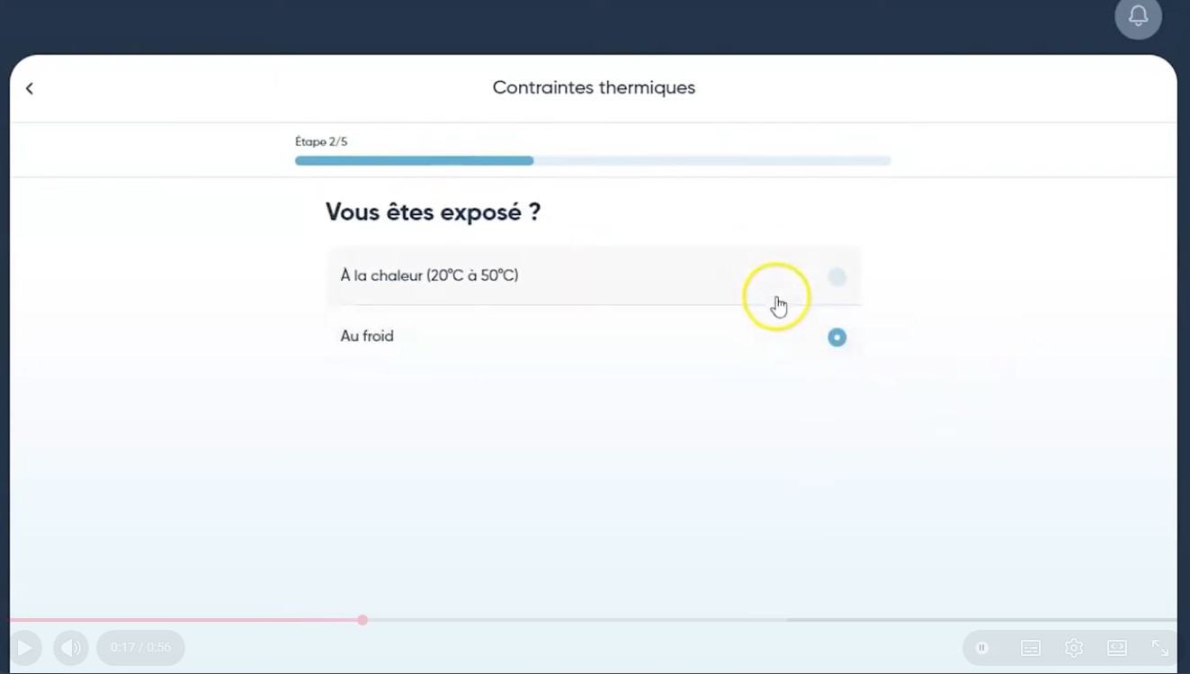
Task: Click the 'Étape 2/5' step label
Action: [x=321, y=142]
